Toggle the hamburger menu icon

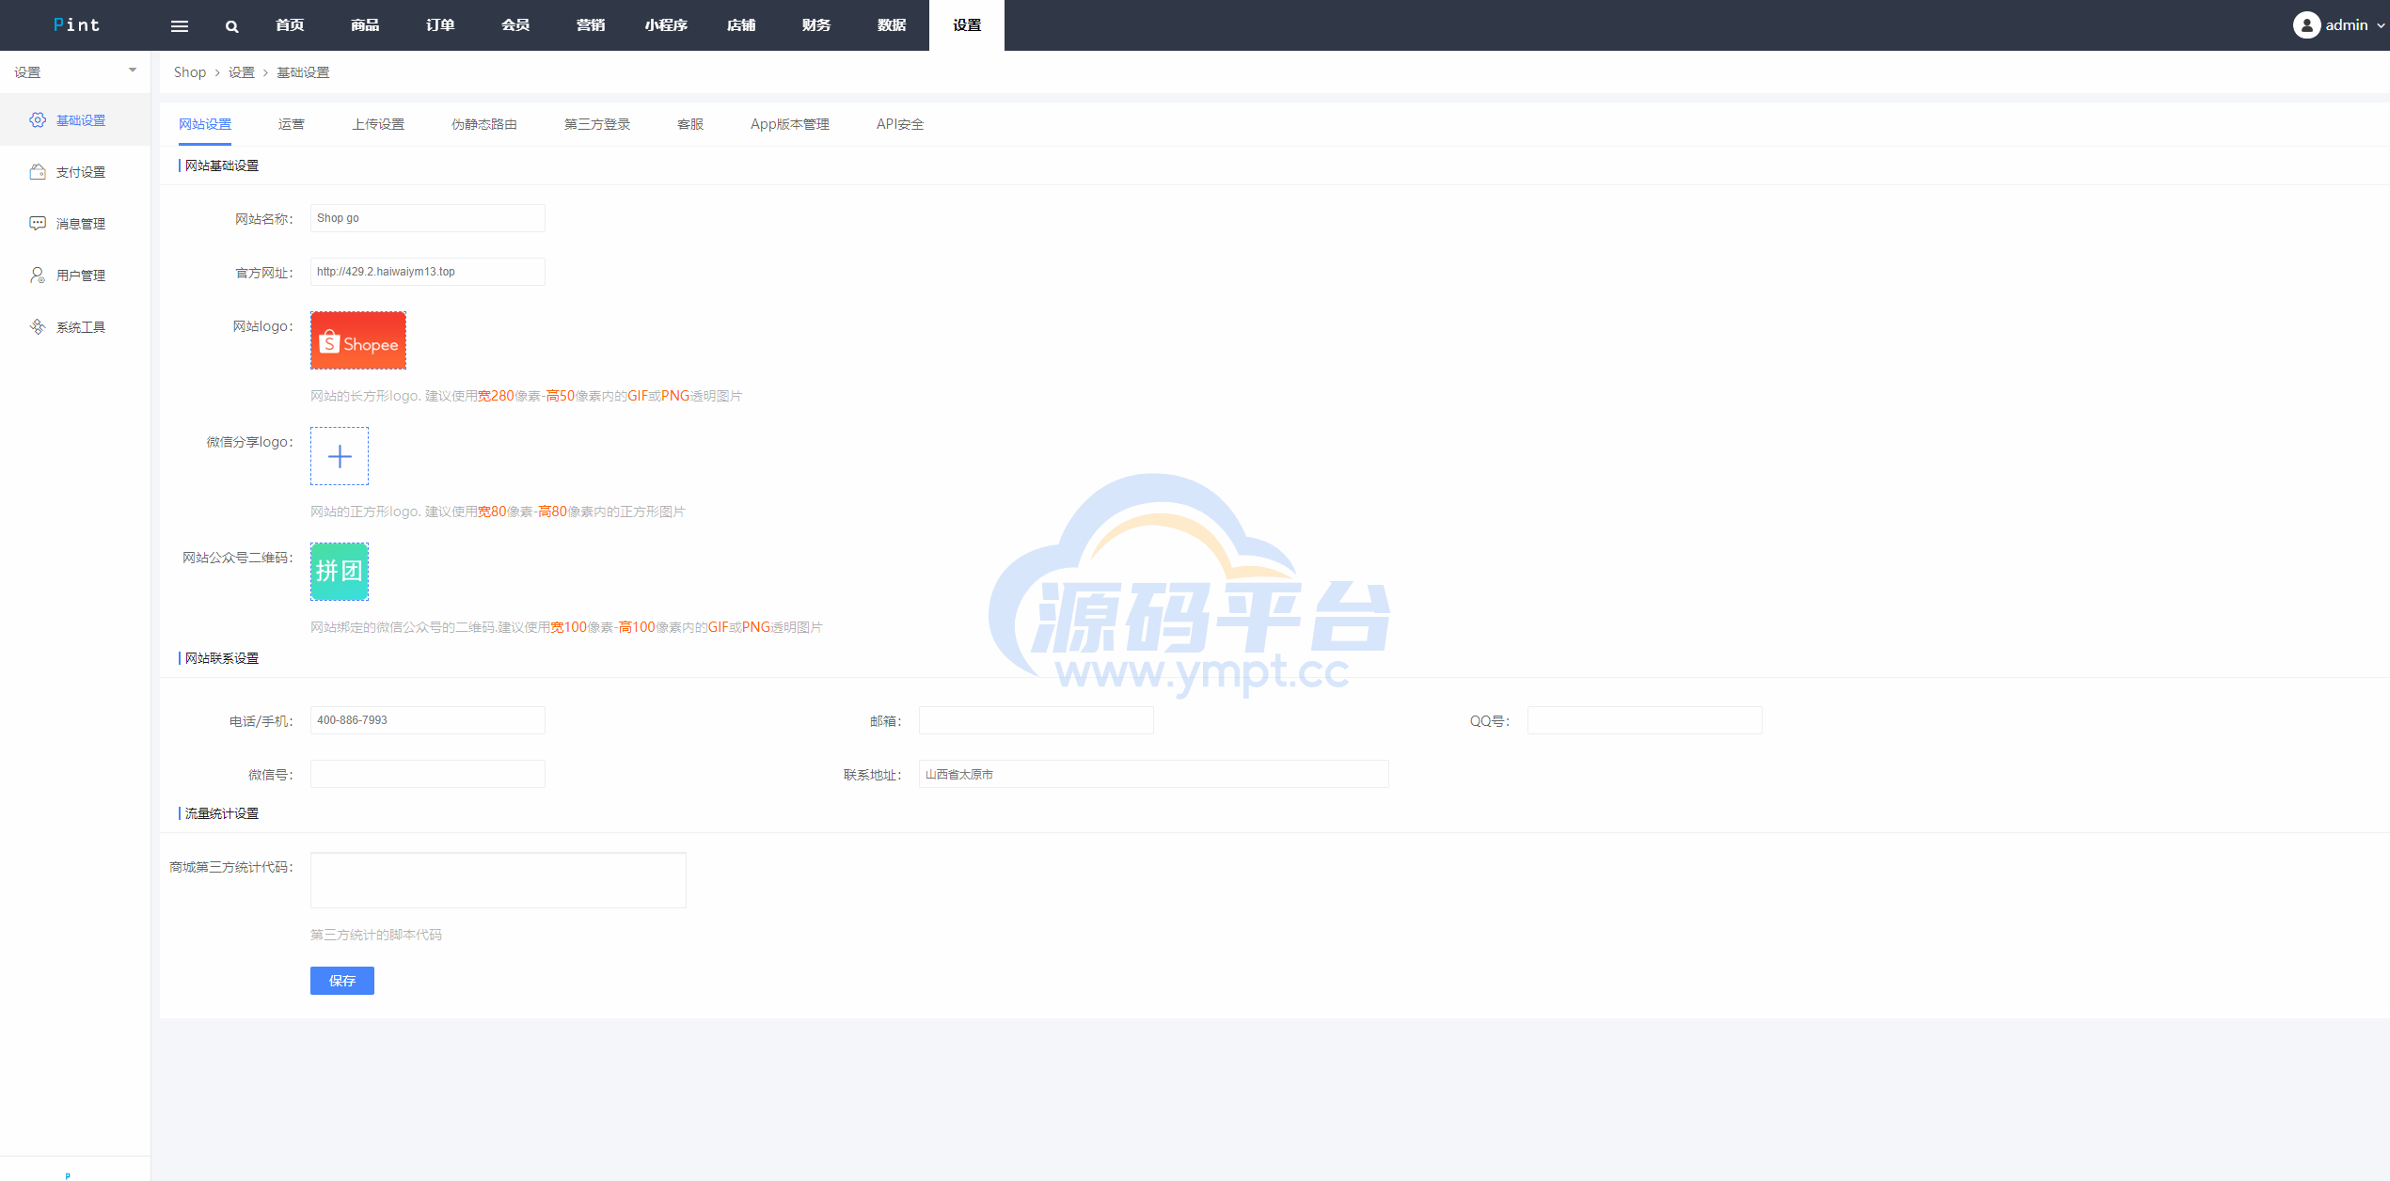[x=179, y=26]
